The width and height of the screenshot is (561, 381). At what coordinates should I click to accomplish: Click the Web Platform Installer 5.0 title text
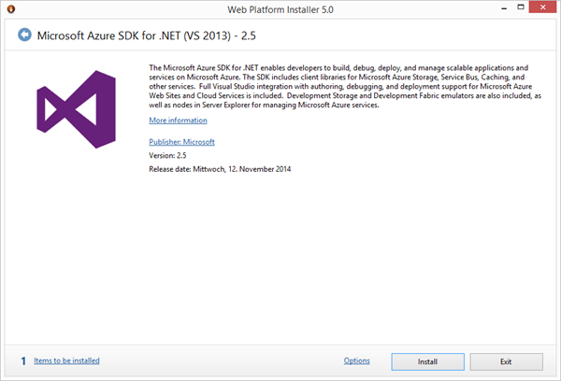point(280,9)
